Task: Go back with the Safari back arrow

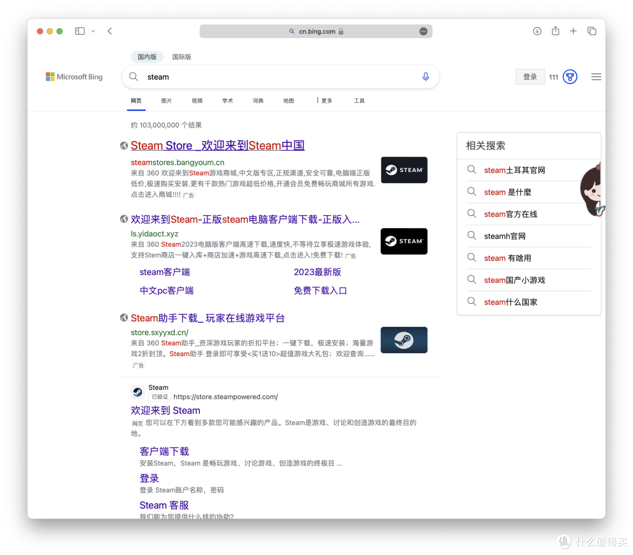Action: 110,31
